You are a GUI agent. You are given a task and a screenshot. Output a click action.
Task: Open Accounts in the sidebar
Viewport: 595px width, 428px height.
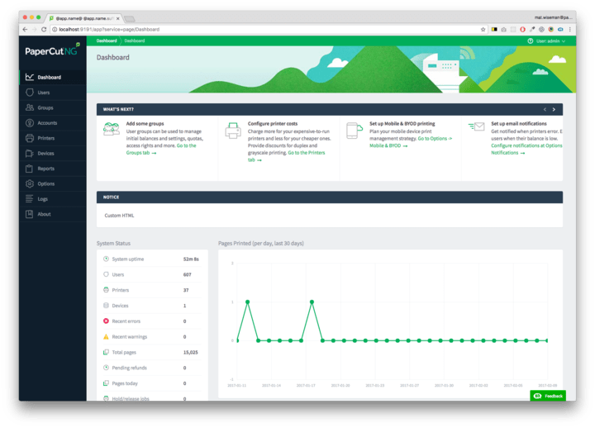tap(53, 123)
